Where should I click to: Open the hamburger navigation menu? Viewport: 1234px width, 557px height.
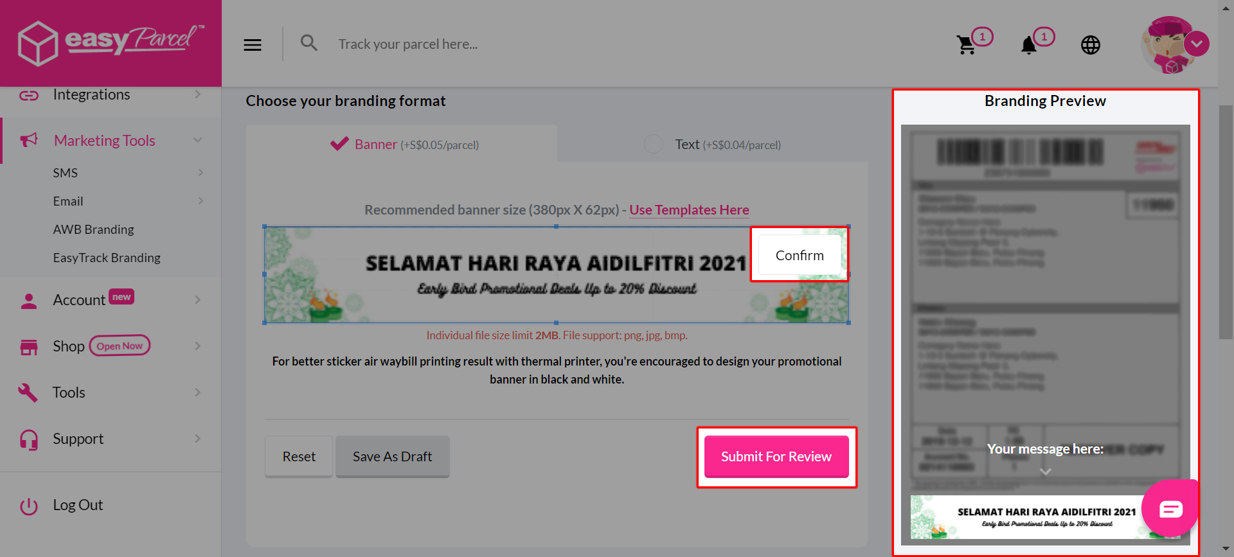252,44
